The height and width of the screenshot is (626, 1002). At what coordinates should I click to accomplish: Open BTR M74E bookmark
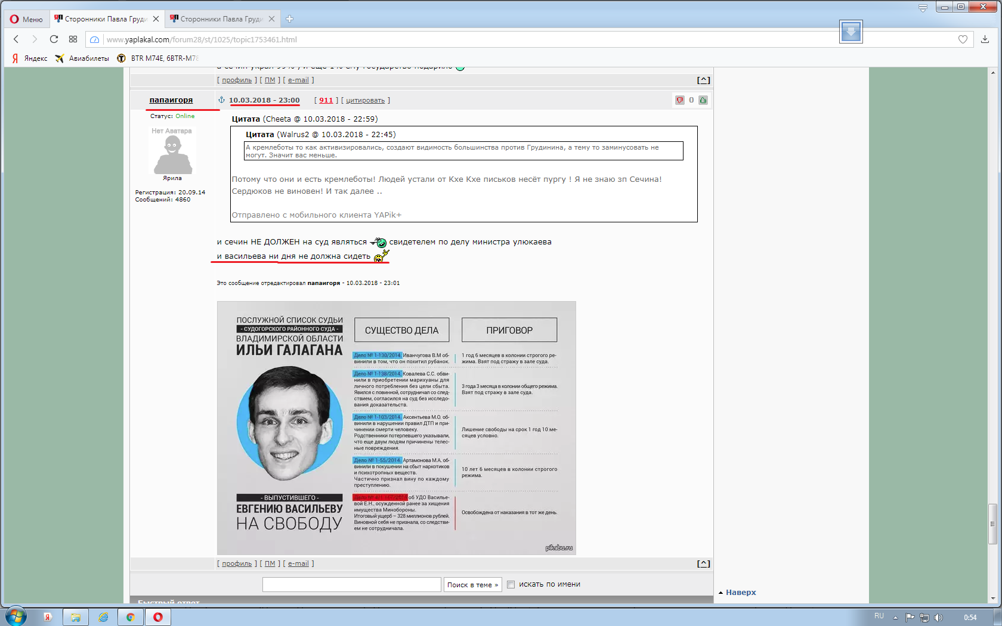click(157, 58)
